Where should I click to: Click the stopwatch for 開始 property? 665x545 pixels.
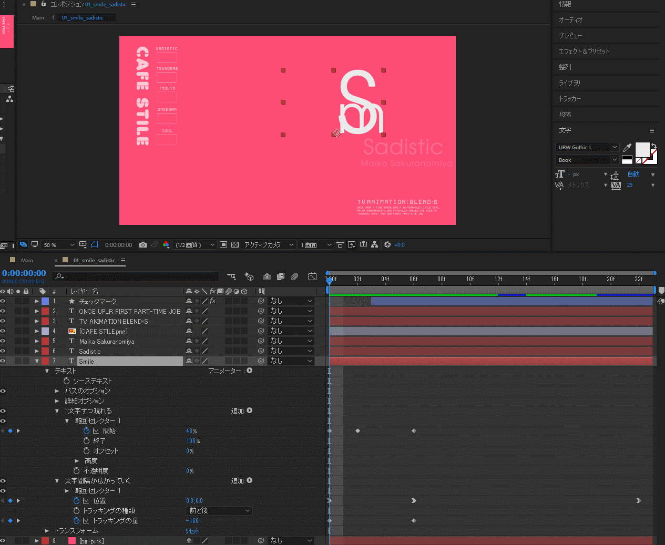click(87, 431)
